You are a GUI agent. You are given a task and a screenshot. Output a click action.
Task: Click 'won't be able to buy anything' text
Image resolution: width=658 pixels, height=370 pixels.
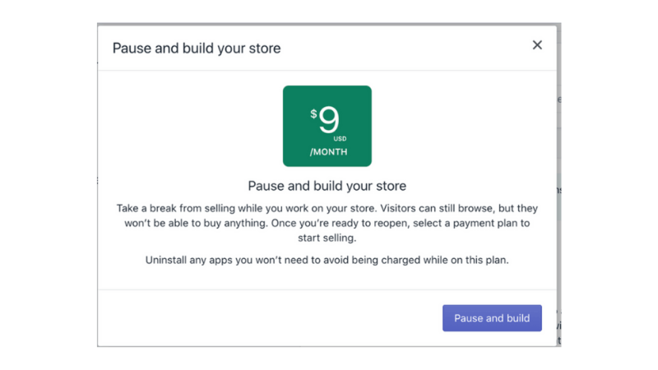[196, 223]
